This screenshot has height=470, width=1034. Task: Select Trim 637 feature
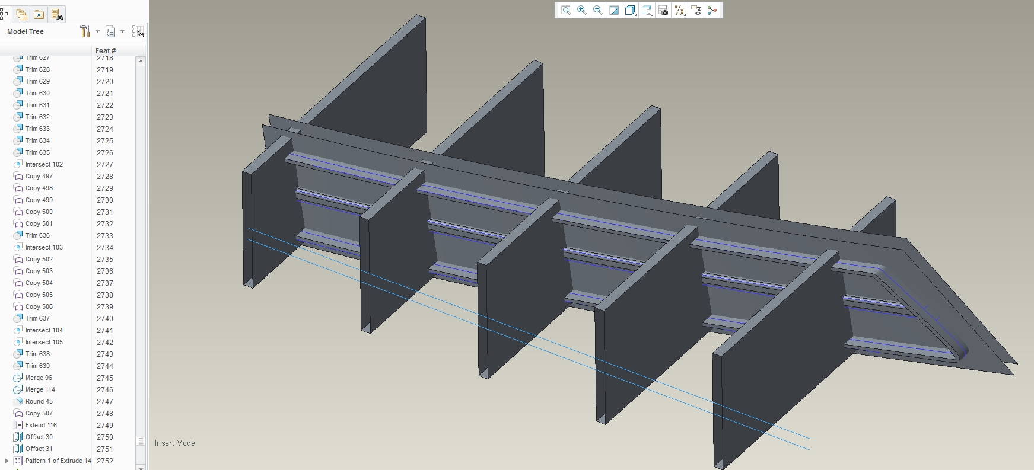click(37, 318)
